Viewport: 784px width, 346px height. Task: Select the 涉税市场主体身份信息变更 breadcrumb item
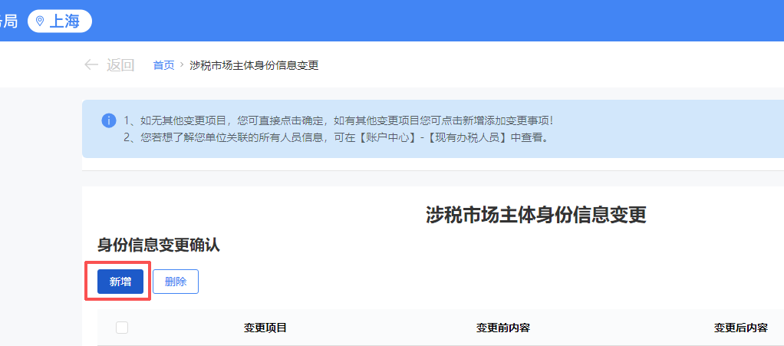pos(254,65)
